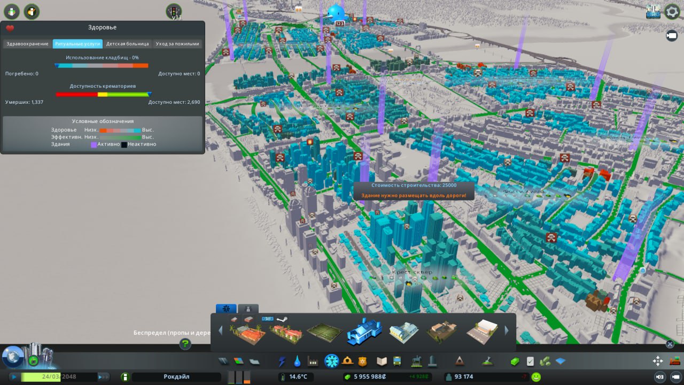Close the building selection panel

670,344
